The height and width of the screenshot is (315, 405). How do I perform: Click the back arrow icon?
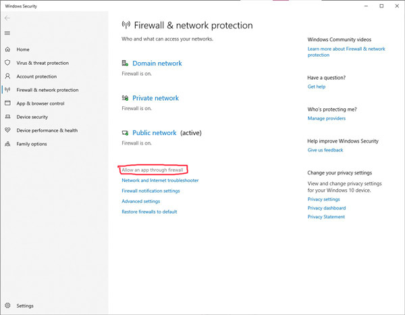coord(7,18)
